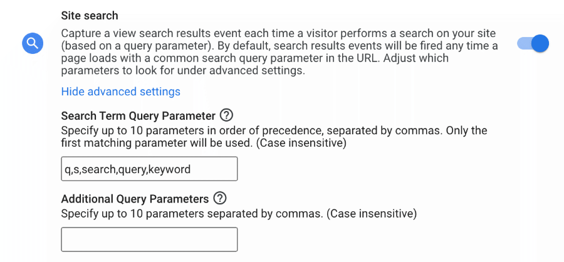Click 'parameters to look for under advanced settings' text
Screen dimensions: 564x262
(x=183, y=71)
